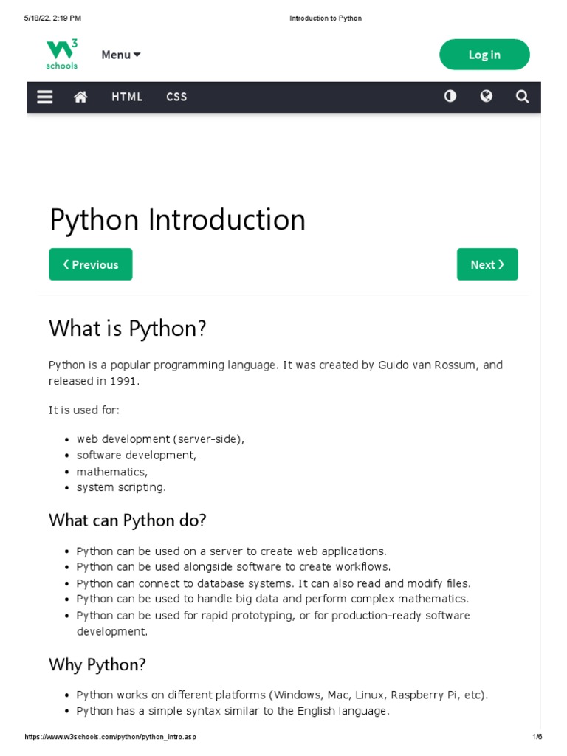Click the W3Schools logo
The height and width of the screenshot is (756, 567).
pyautogui.click(x=61, y=55)
